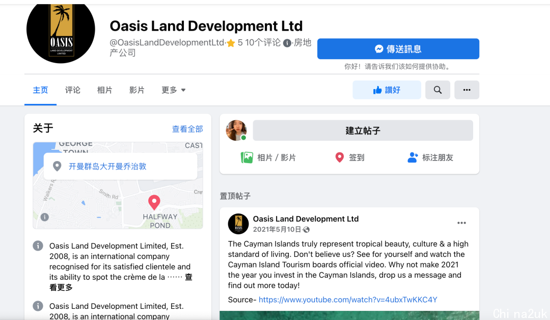This screenshot has height=320, width=550.
Task: Add 相片 / 影片 to a post
Action: pos(268,157)
